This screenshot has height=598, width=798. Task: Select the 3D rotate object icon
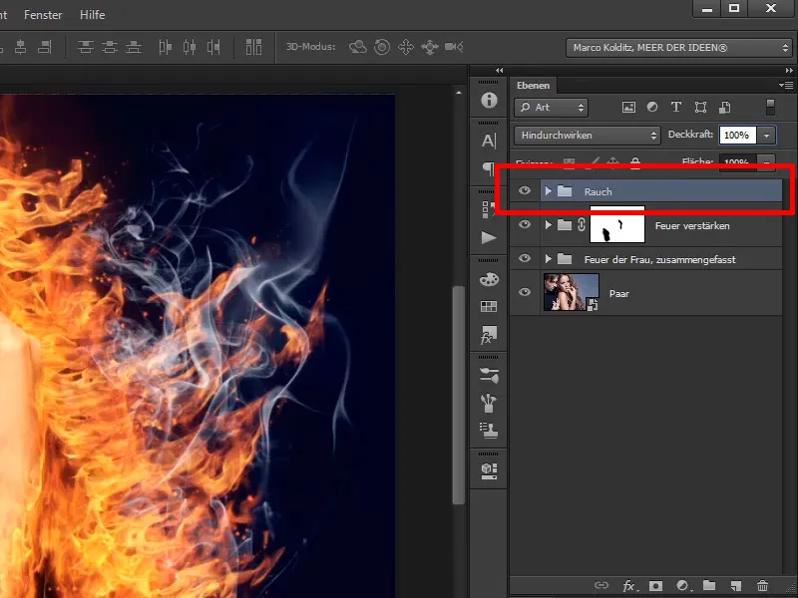[x=358, y=47]
